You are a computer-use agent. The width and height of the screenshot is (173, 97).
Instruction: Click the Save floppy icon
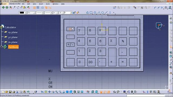[x=10, y=92]
